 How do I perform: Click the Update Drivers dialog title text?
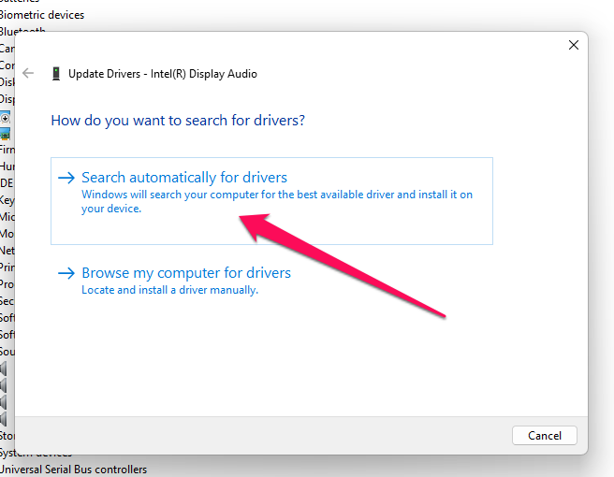(163, 74)
